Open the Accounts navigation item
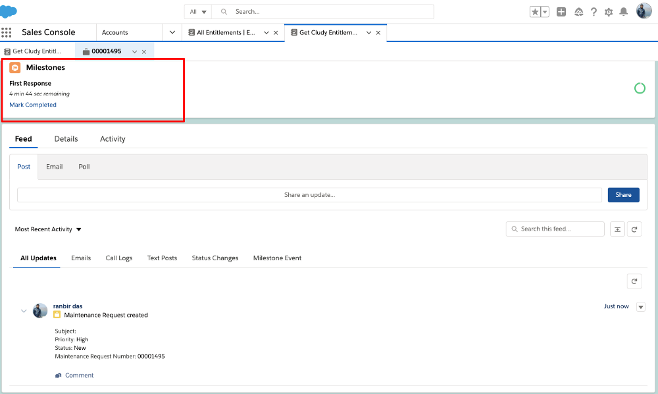The image size is (658, 394). click(x=114, y=32)
